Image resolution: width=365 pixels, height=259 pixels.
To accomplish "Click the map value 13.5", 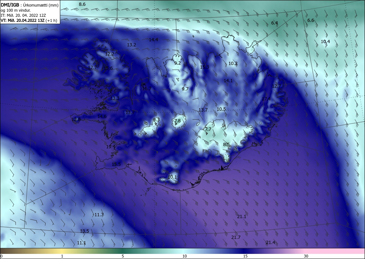I will (x=85, y=231).
